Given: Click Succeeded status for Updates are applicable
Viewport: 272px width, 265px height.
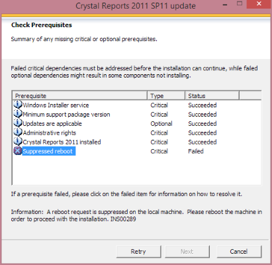Looking at the screenshot, I should 203,124.
